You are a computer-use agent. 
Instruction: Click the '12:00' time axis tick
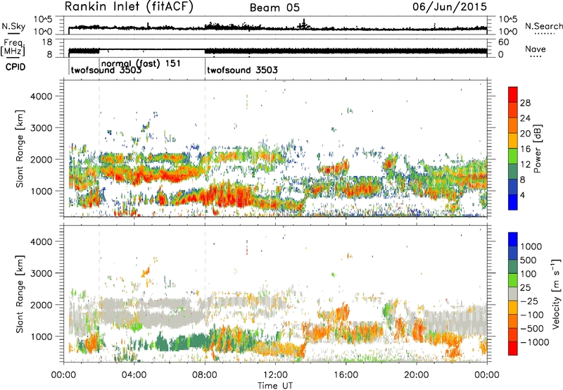[275, 375]
